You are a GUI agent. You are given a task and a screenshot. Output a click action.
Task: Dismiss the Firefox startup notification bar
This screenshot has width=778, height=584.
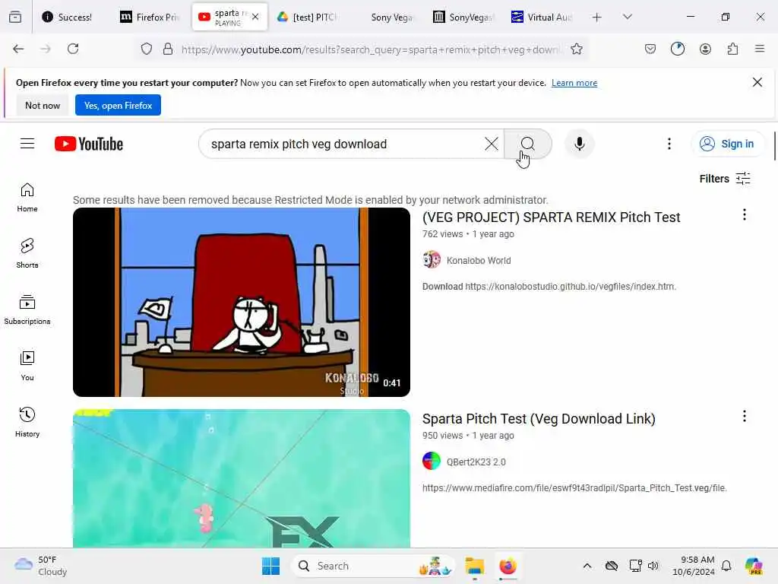757,82
